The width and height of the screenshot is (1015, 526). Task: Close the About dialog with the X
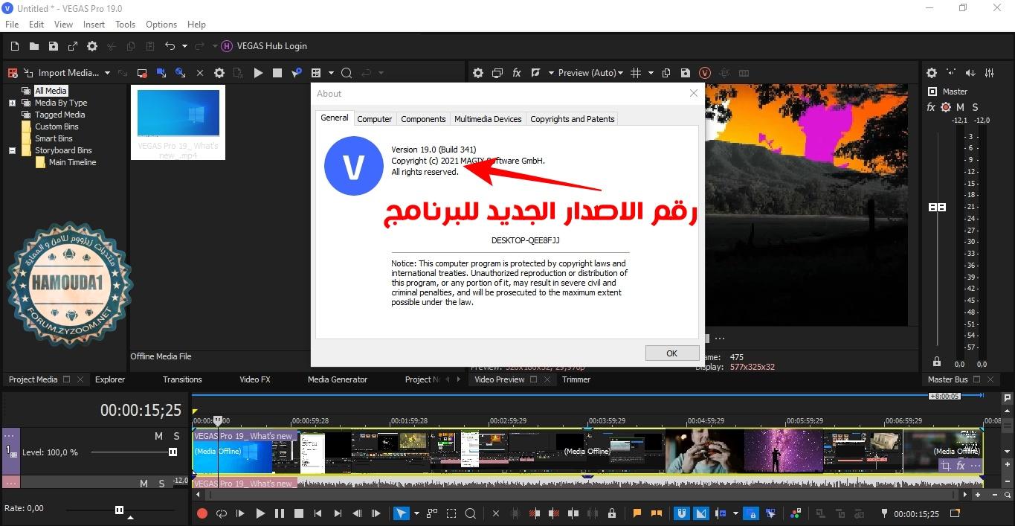694,94
